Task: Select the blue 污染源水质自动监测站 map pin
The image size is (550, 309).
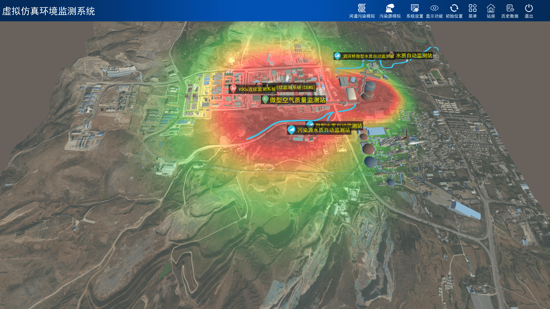Action: (x=291, y=130)
